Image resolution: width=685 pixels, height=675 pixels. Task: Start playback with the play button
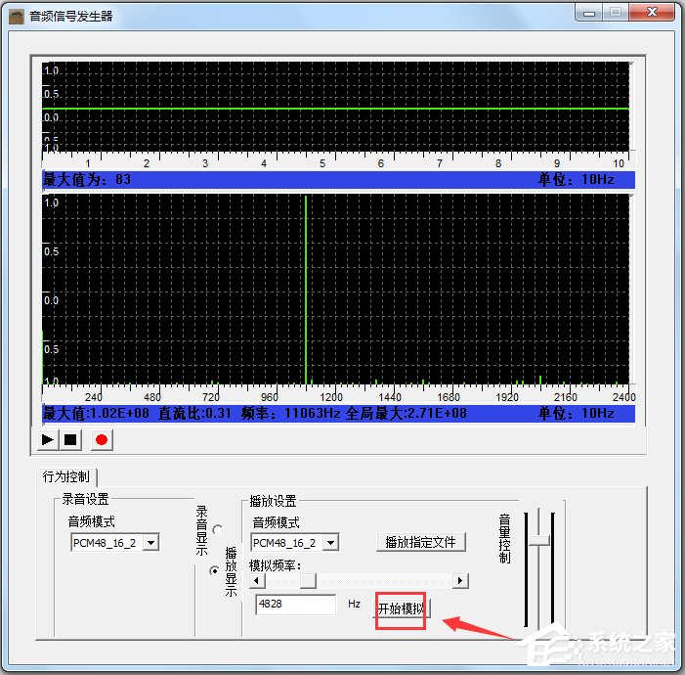(x=48, y=439)
